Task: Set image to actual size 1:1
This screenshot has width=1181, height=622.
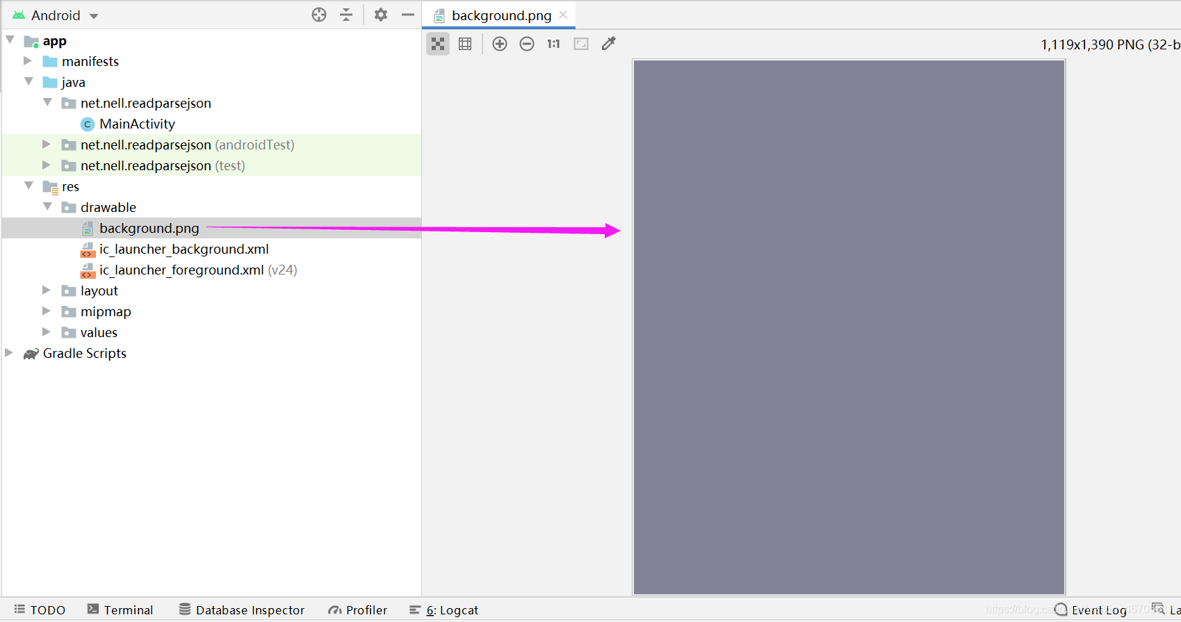Action: [553, 44]
